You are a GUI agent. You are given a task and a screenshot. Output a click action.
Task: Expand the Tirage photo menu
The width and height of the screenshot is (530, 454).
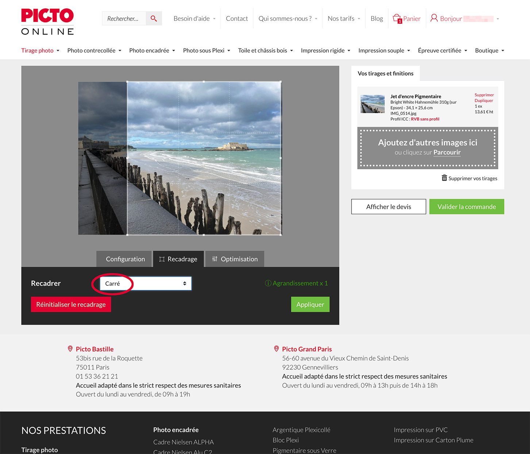point(40,50)
